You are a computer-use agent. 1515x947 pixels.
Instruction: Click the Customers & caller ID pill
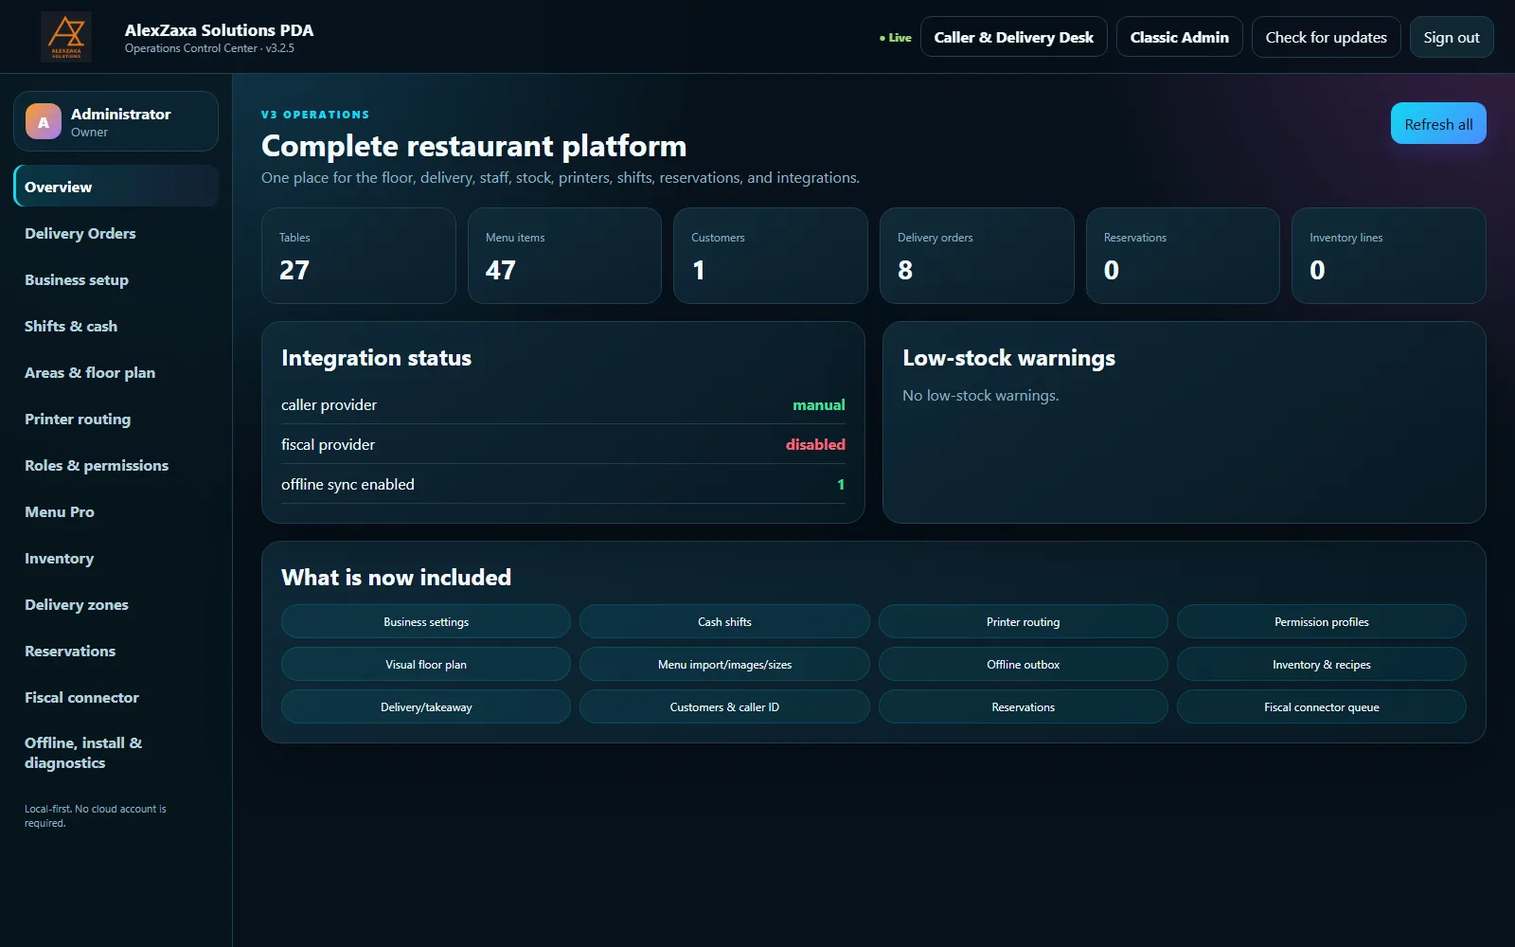click(724, 706)
